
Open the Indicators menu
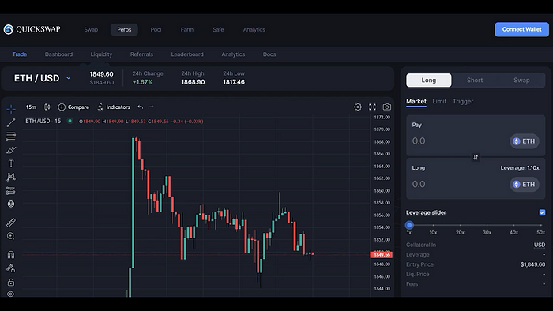coord(114,107)
